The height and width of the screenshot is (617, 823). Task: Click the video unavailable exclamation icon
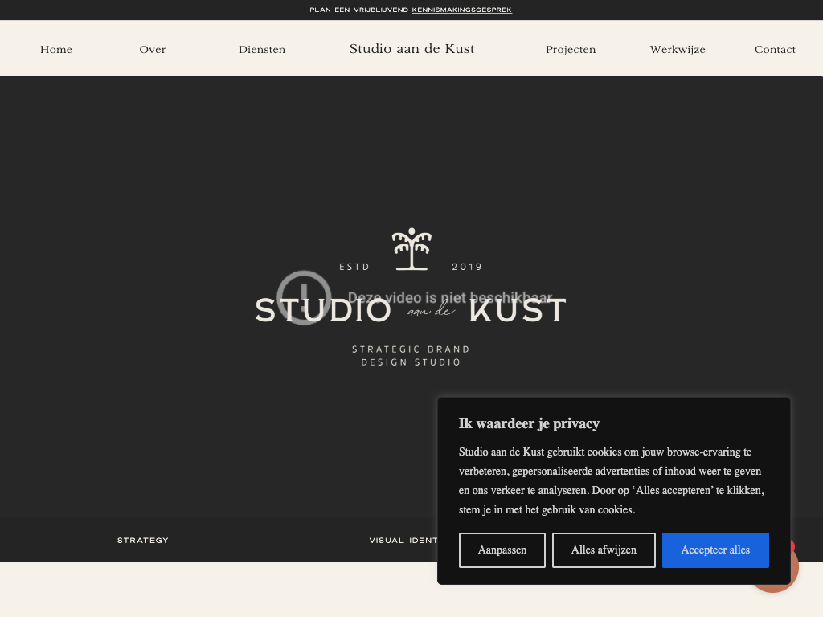click(304, 297)
